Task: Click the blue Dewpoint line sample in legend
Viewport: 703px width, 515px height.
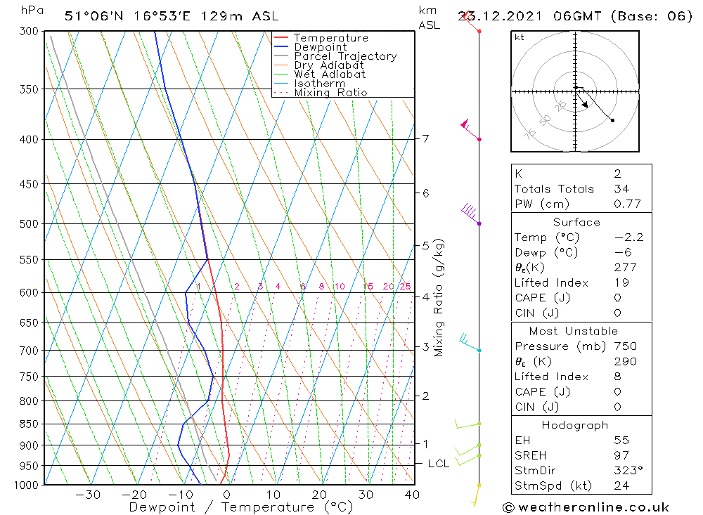Action: point(281,46)
